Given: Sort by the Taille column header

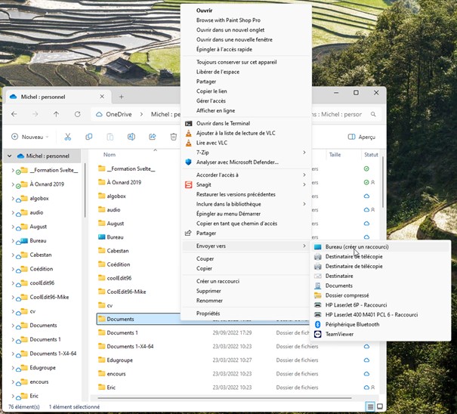Looking at the screenshot, I should [335, 155].
